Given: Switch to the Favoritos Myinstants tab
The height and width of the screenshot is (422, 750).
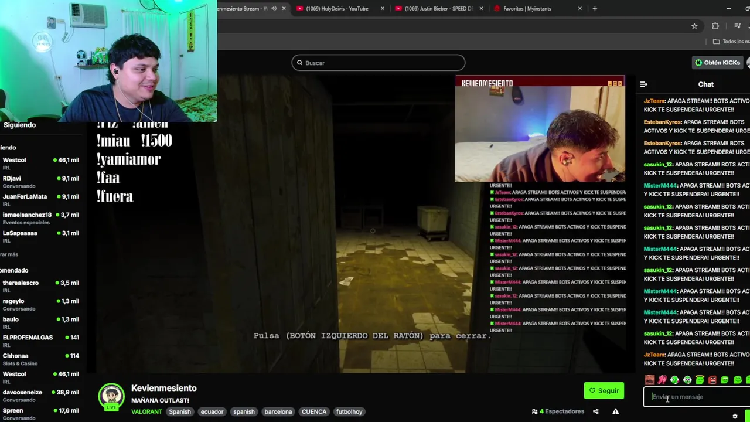Looking at the screenshot, I should click(x=527, y=8).
